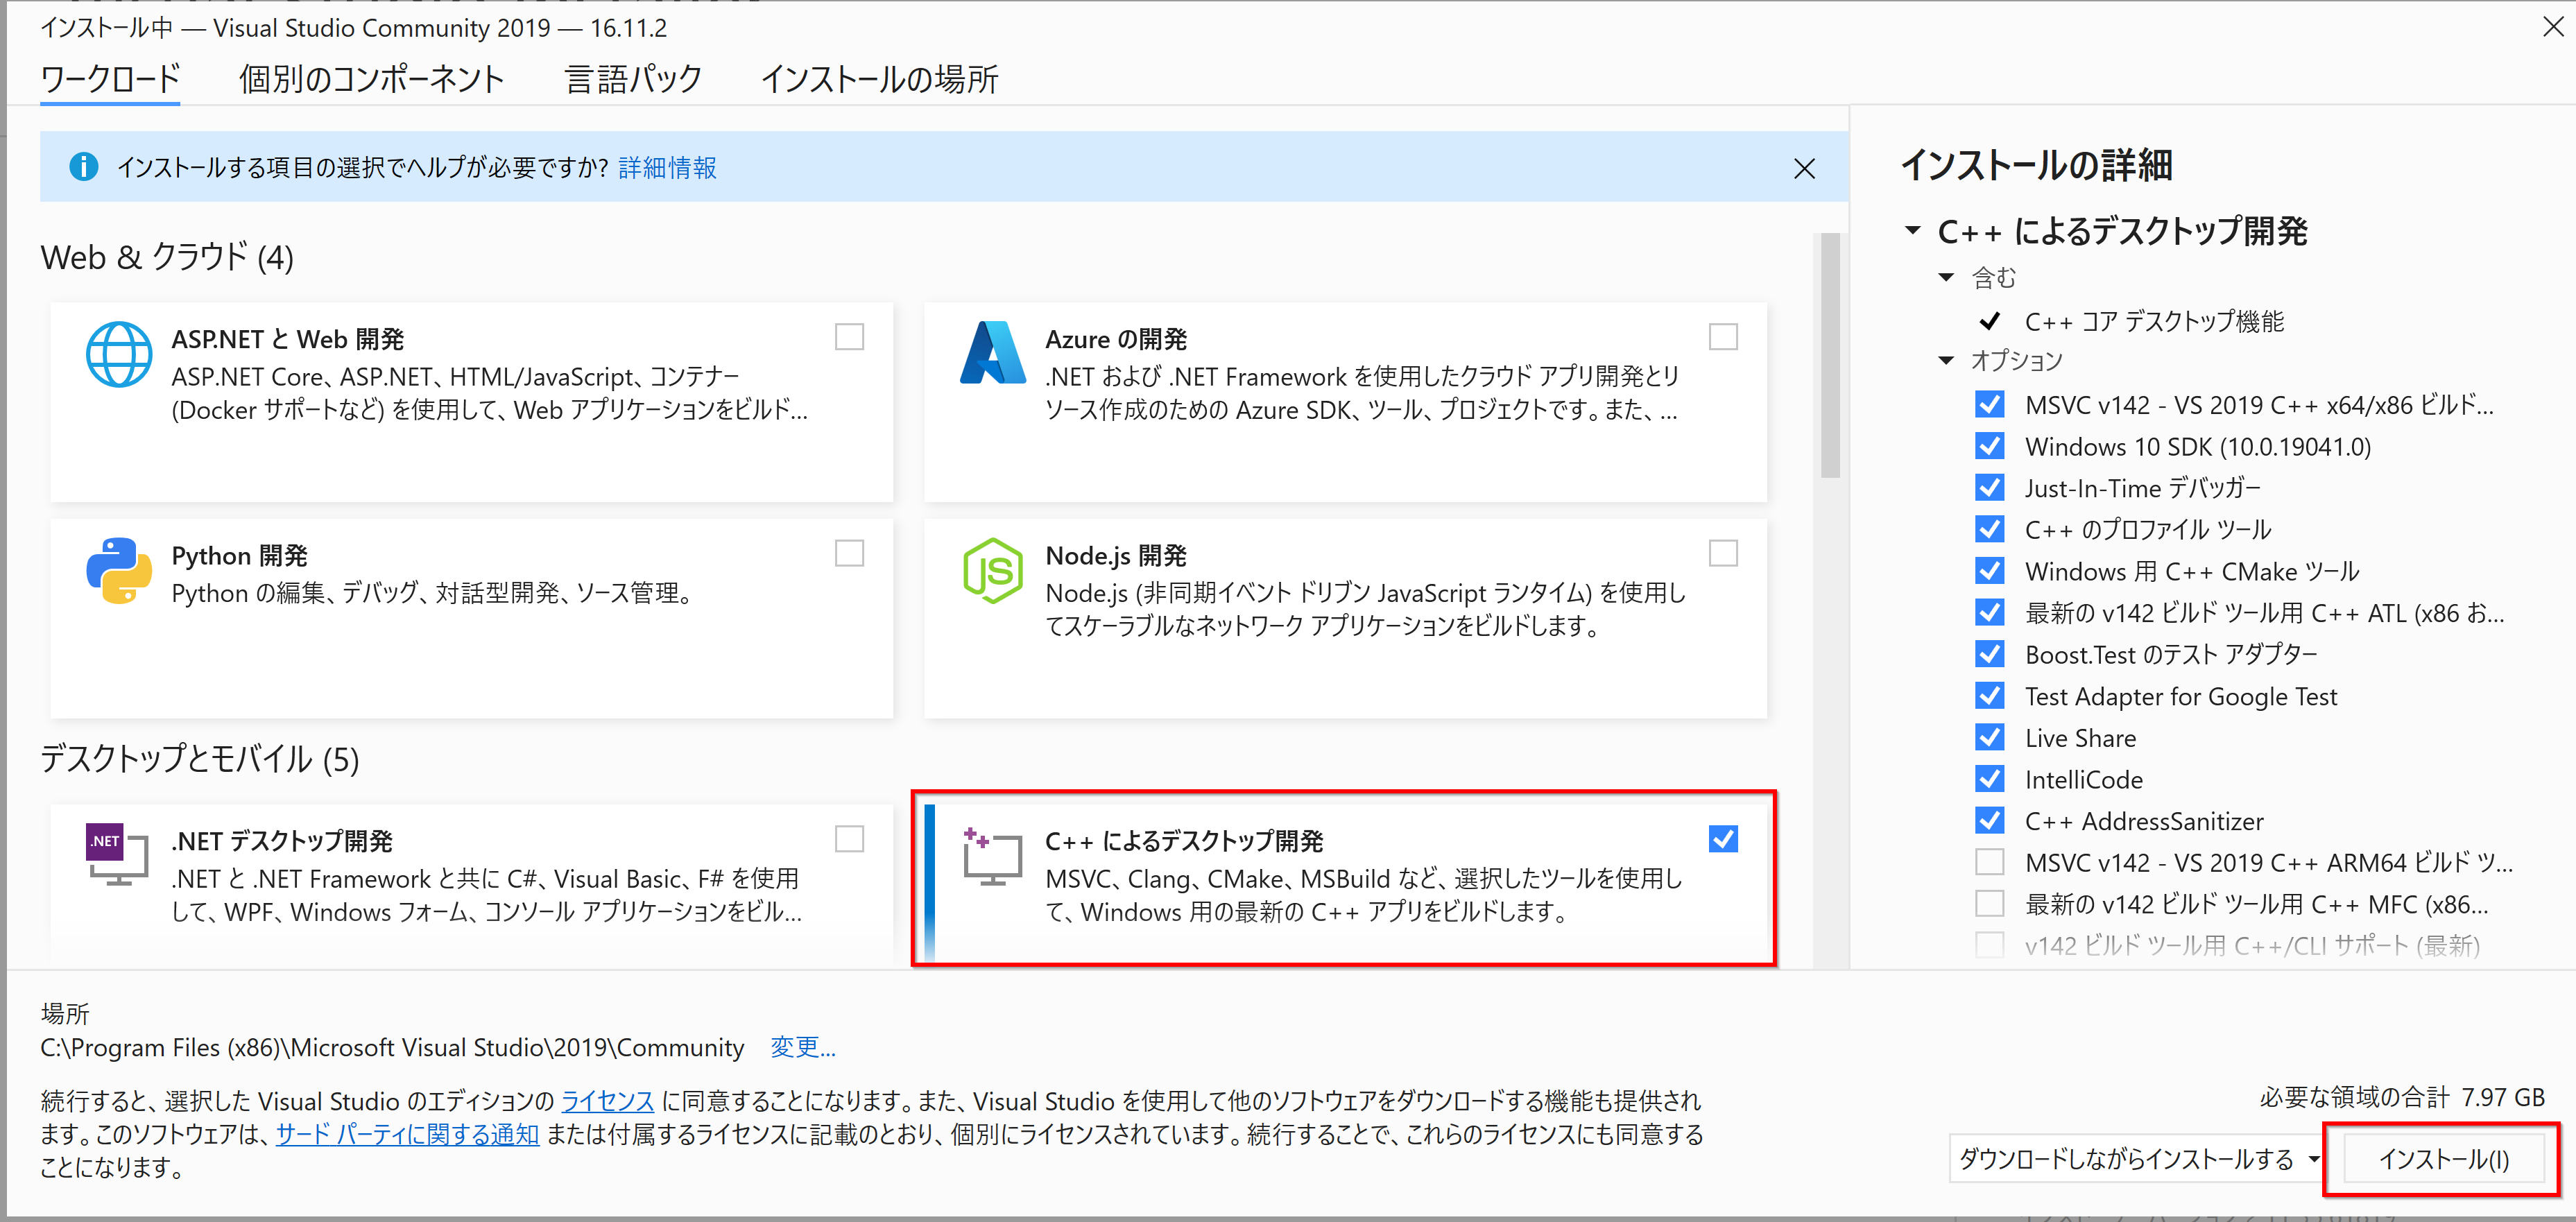
Task: Enable the ASP.NET と Web 開発 workload checkbox
Action: coord(849,337)
